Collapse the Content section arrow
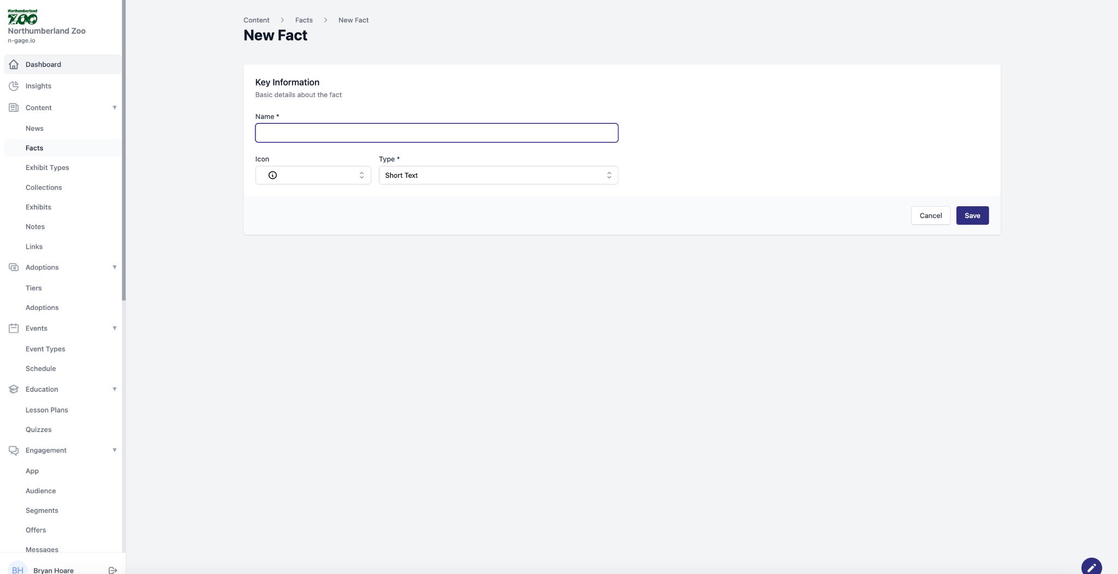 click(115, 107)
